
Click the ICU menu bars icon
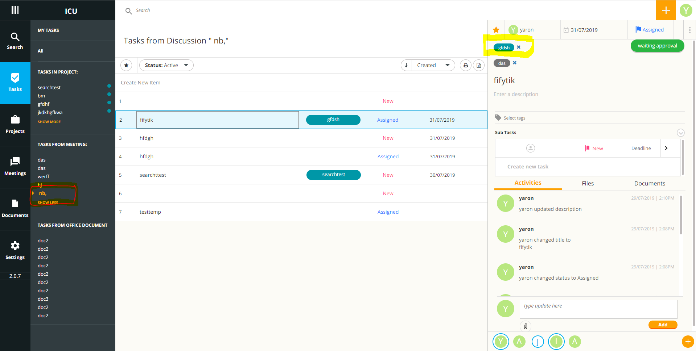[x=15, y=10]
